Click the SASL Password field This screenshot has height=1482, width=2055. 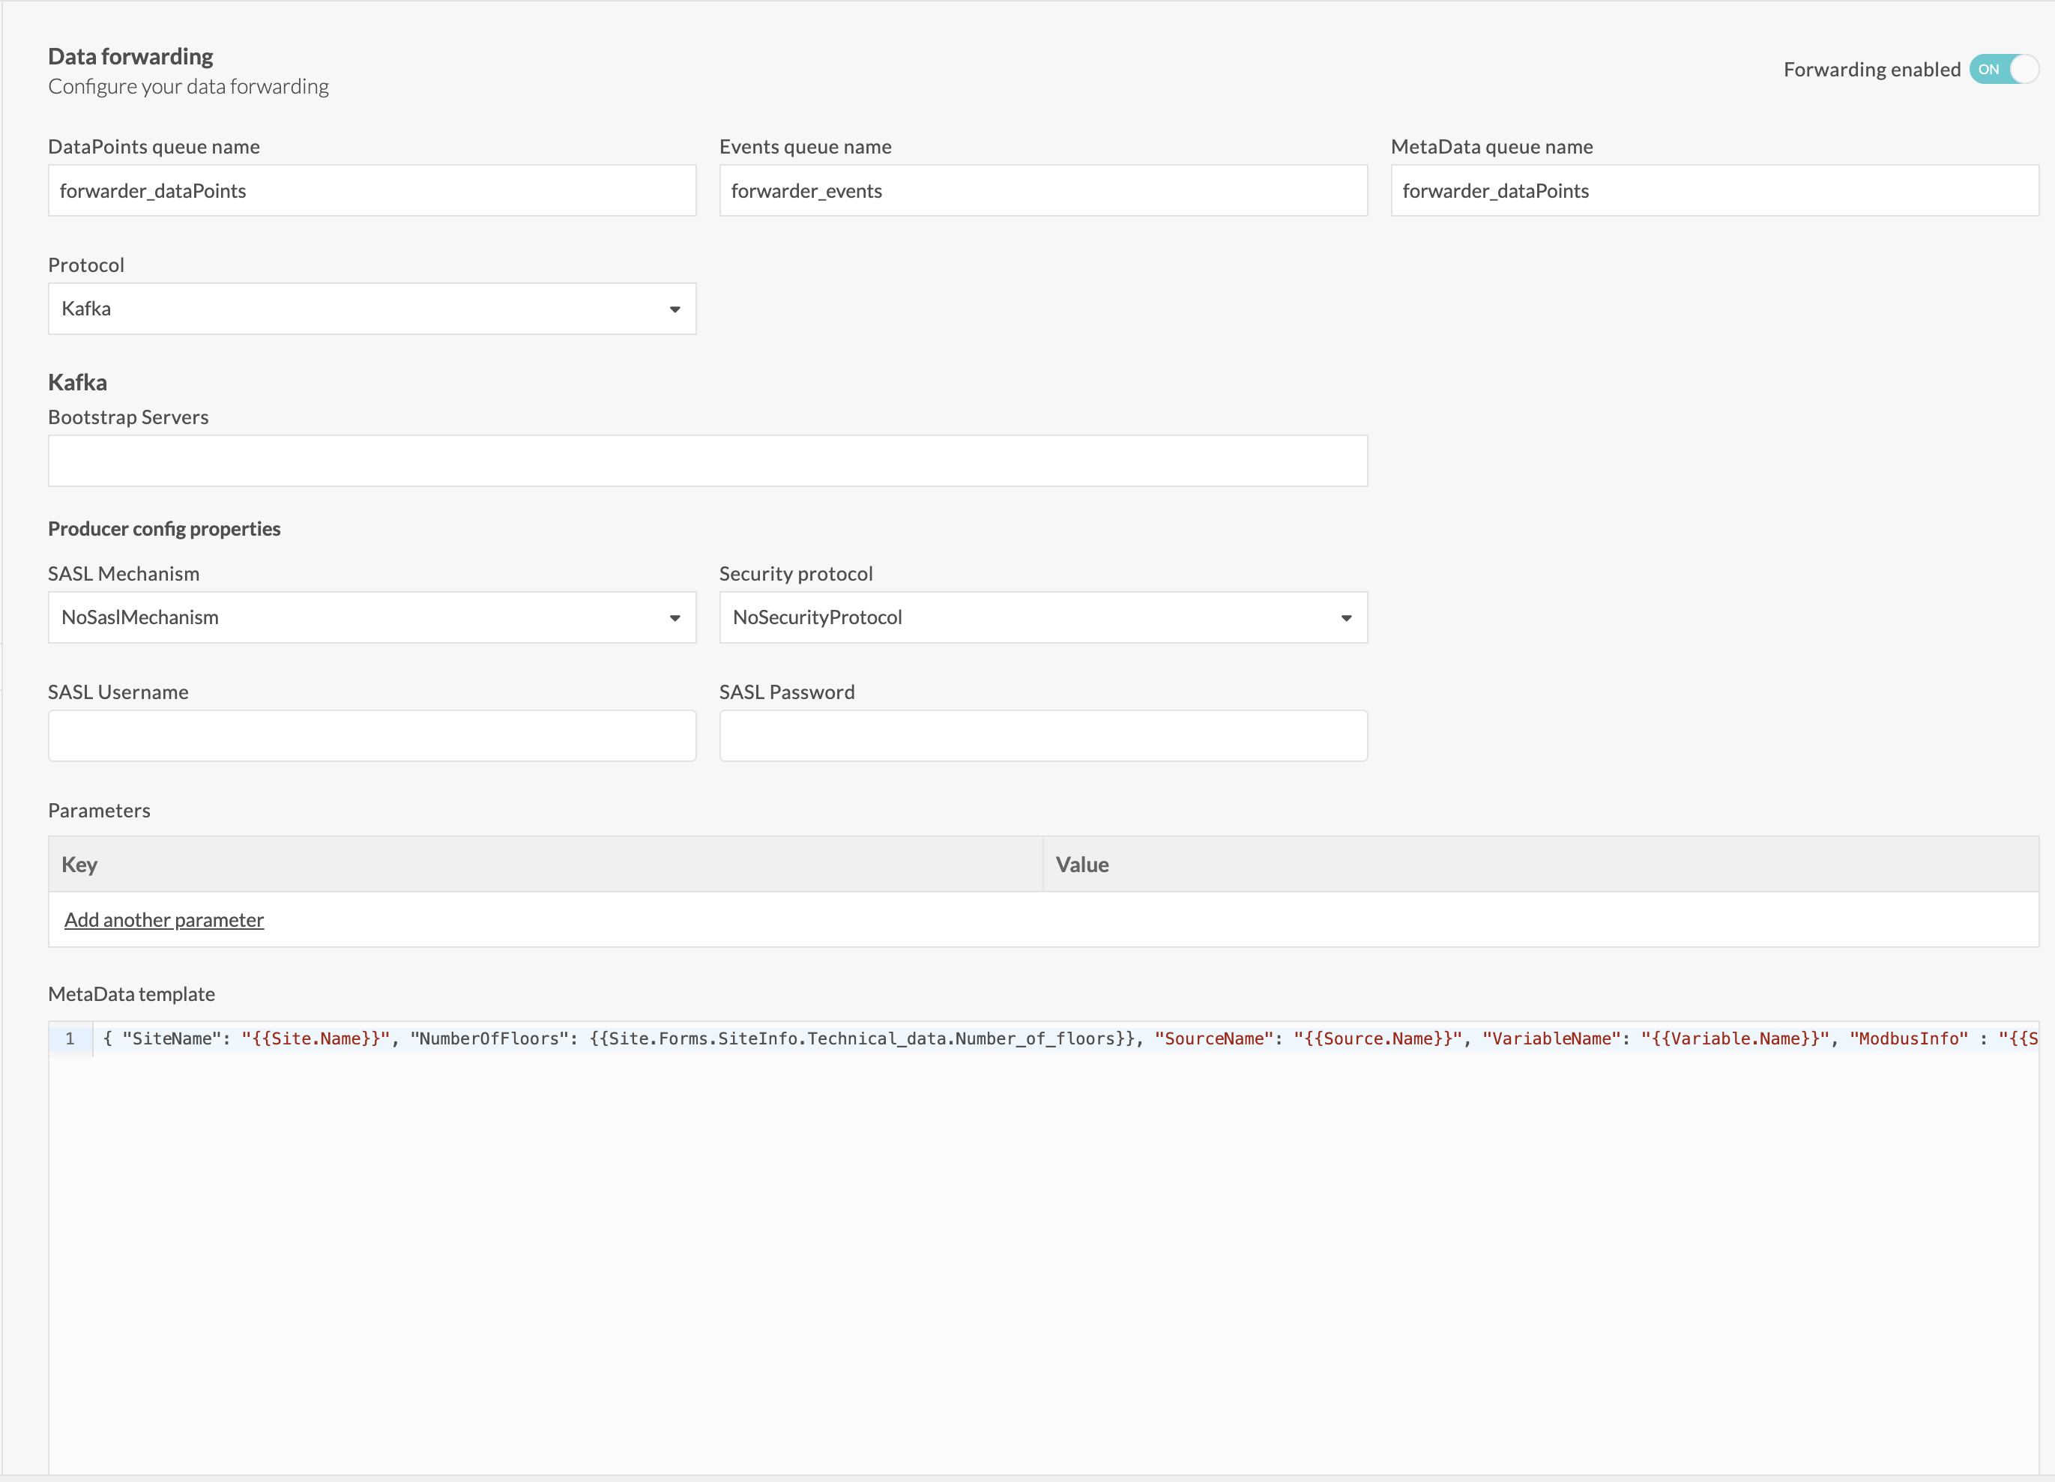point(1042,736)
